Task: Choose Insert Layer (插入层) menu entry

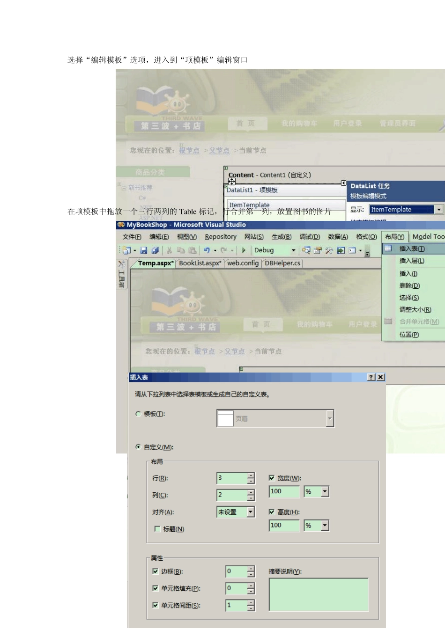Action: (x=412, y=261)
